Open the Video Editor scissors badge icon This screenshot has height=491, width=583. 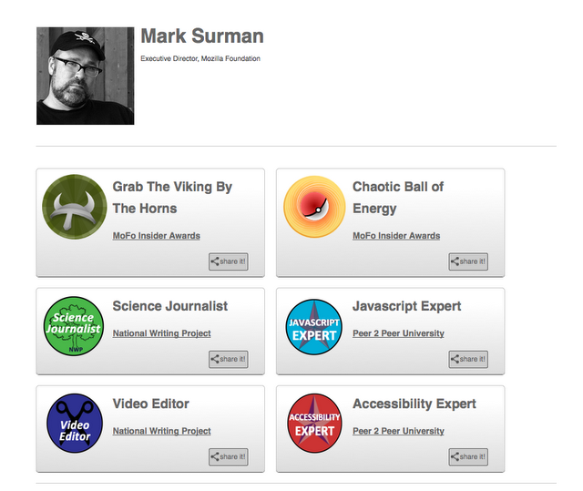(x=75, y=423)
